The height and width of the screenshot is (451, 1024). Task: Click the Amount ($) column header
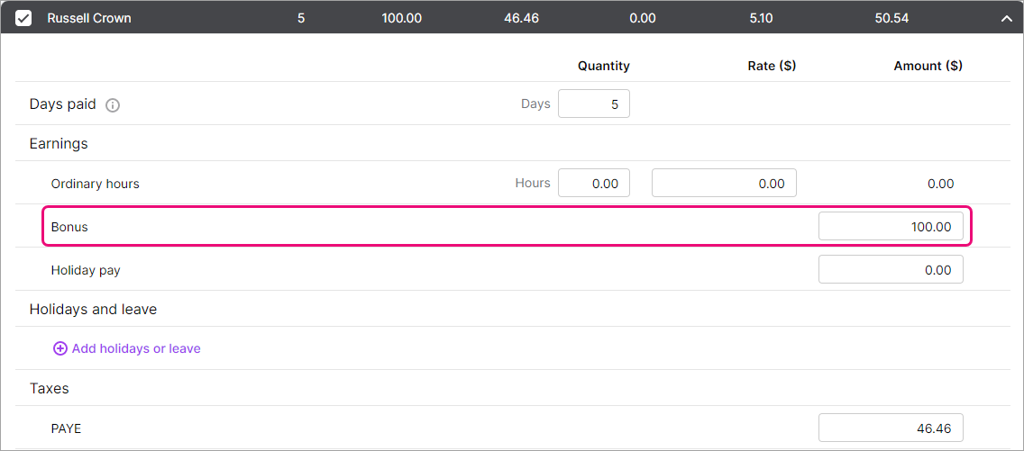928,66
